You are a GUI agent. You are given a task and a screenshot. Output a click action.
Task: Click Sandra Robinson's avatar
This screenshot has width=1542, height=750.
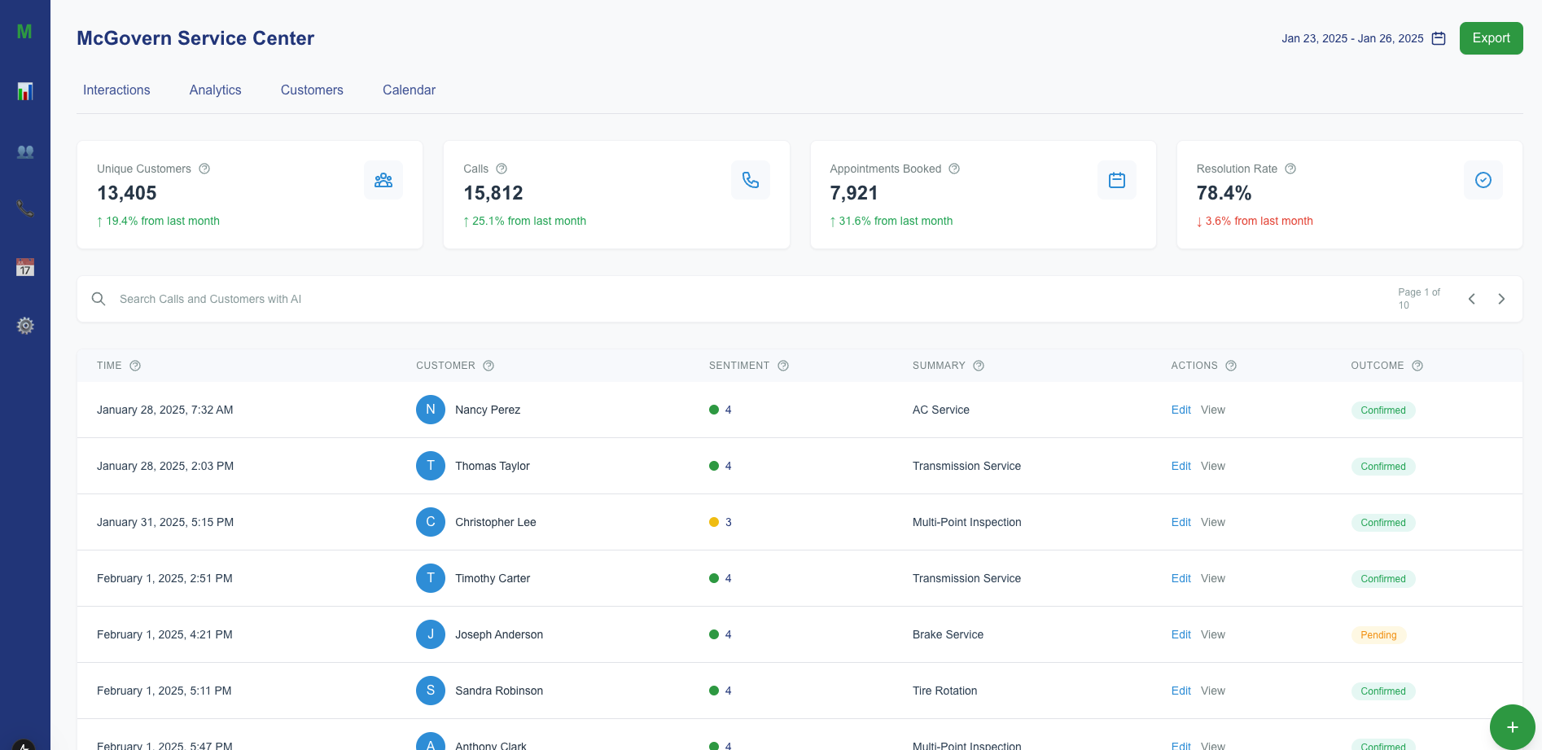pyautogui.click(x=431, y=691)
